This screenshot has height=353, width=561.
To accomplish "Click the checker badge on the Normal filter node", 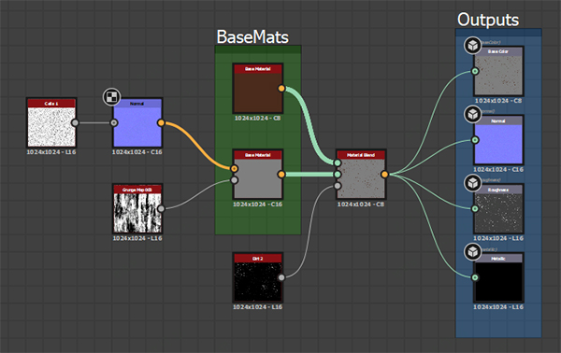I will [111, 97].
